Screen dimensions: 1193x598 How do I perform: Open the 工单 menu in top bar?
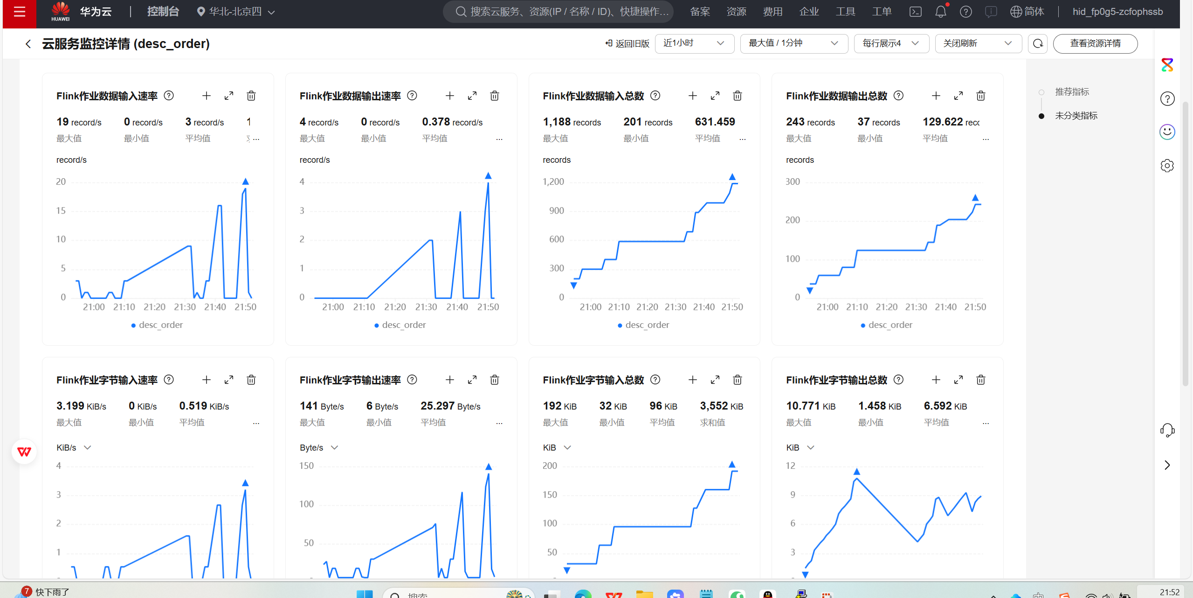click(882, 12)
